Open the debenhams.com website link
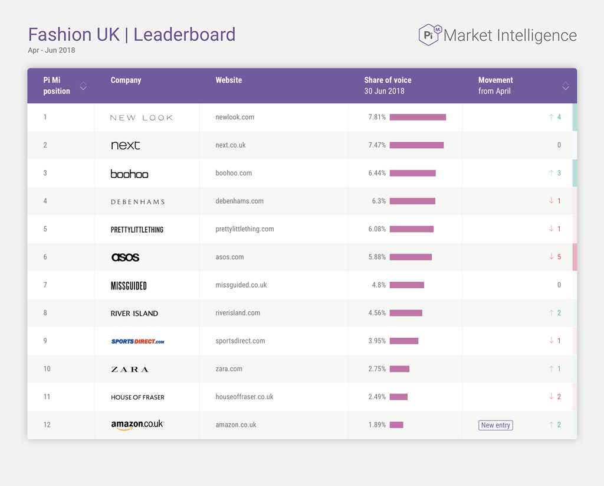Screen dimensions: 604x486 coord(239,201)
